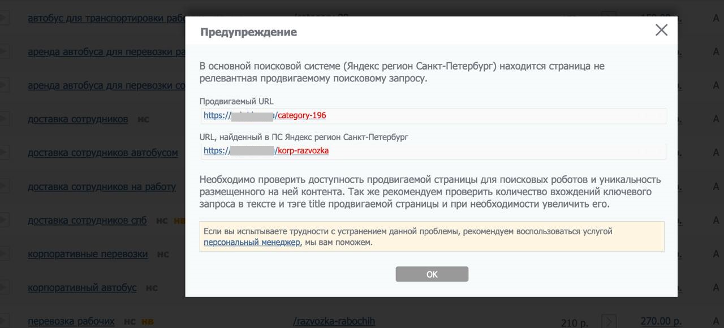Expand the arrow left of "корпоративный автобус"
The height and width of the screenshot is (328, 724).
[4, 288]
